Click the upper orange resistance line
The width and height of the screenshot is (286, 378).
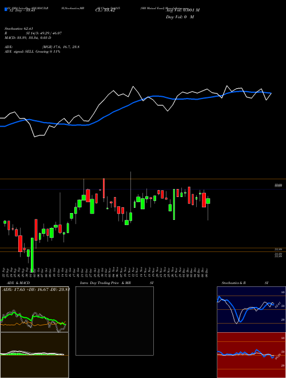coord(143,179)
